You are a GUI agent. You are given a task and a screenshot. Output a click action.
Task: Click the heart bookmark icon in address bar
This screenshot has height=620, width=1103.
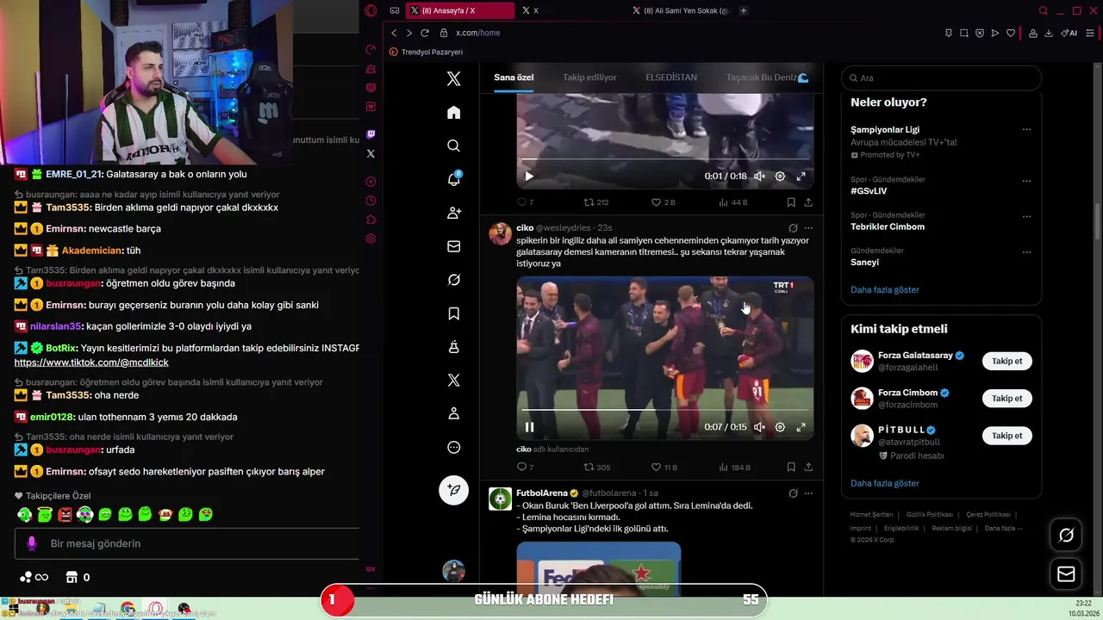pos(1011,33)
